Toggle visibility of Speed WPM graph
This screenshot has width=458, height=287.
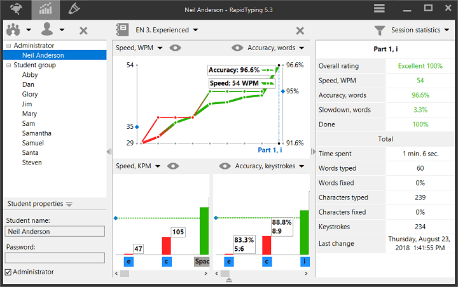pyautogui.click(x=175, y=48)
